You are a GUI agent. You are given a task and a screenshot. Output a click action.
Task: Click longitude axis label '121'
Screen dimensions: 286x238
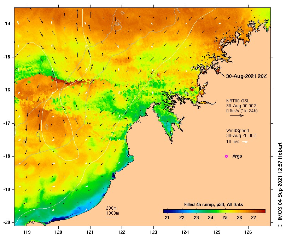[x=90, y=232]
